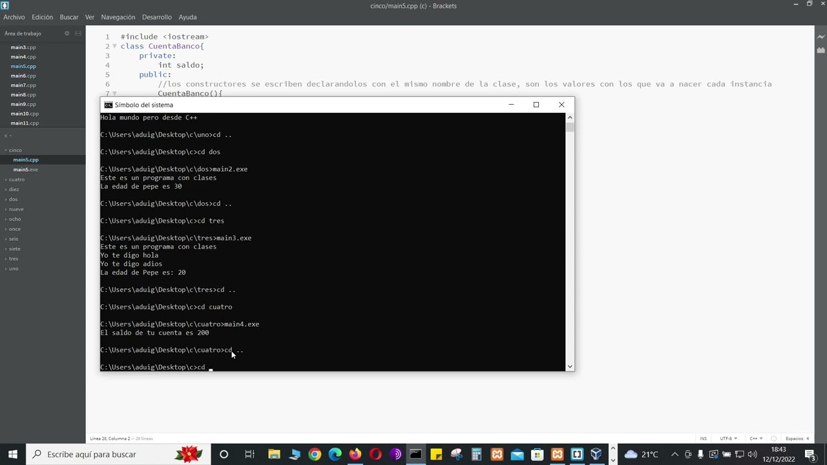
Task: Open Calculator from taskbar
Action: [476, 454]
